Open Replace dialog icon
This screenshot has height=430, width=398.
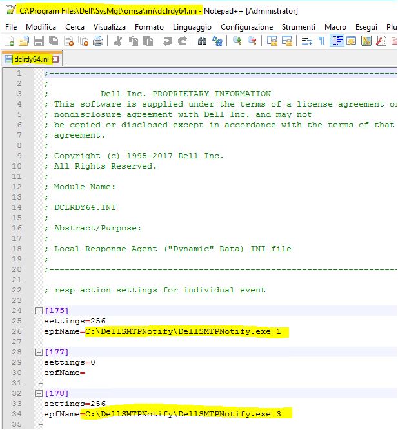[x=217, y=41]
